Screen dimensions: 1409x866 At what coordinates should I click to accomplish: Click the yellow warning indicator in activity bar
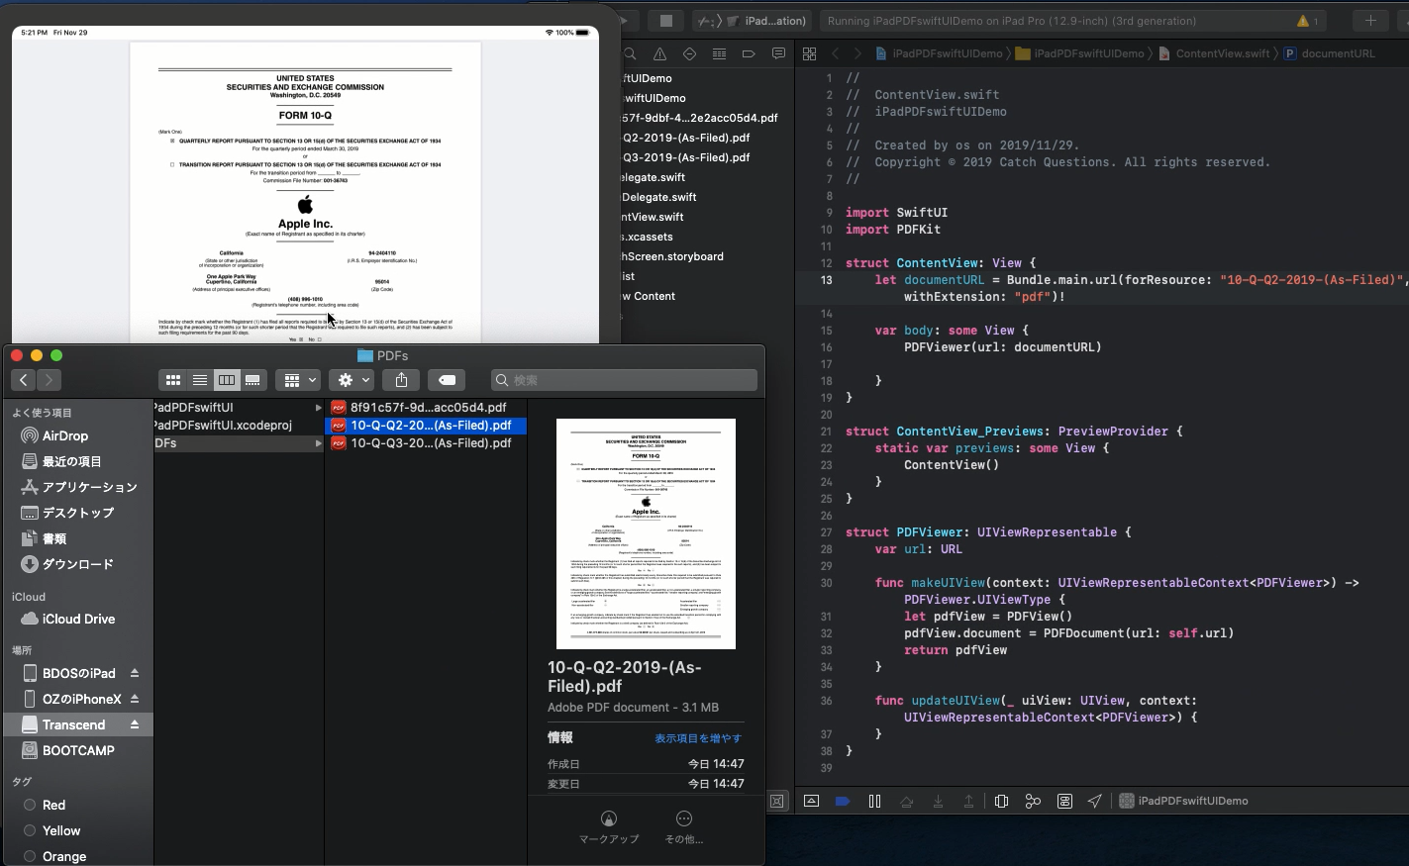pyautogui.click(x=1307, y=21)
